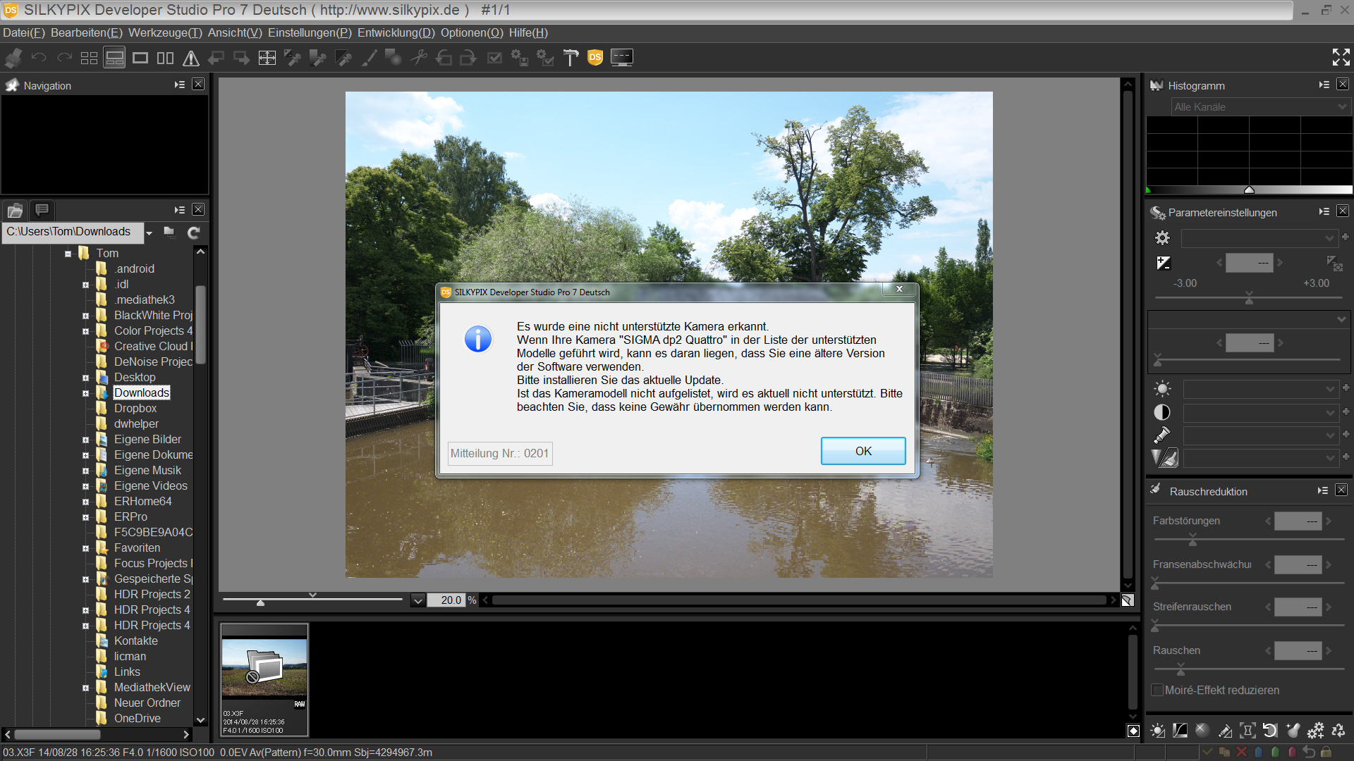Select combination preview and thumbnails view
This screenshot has width=1354, height=761.
point(114,58)
